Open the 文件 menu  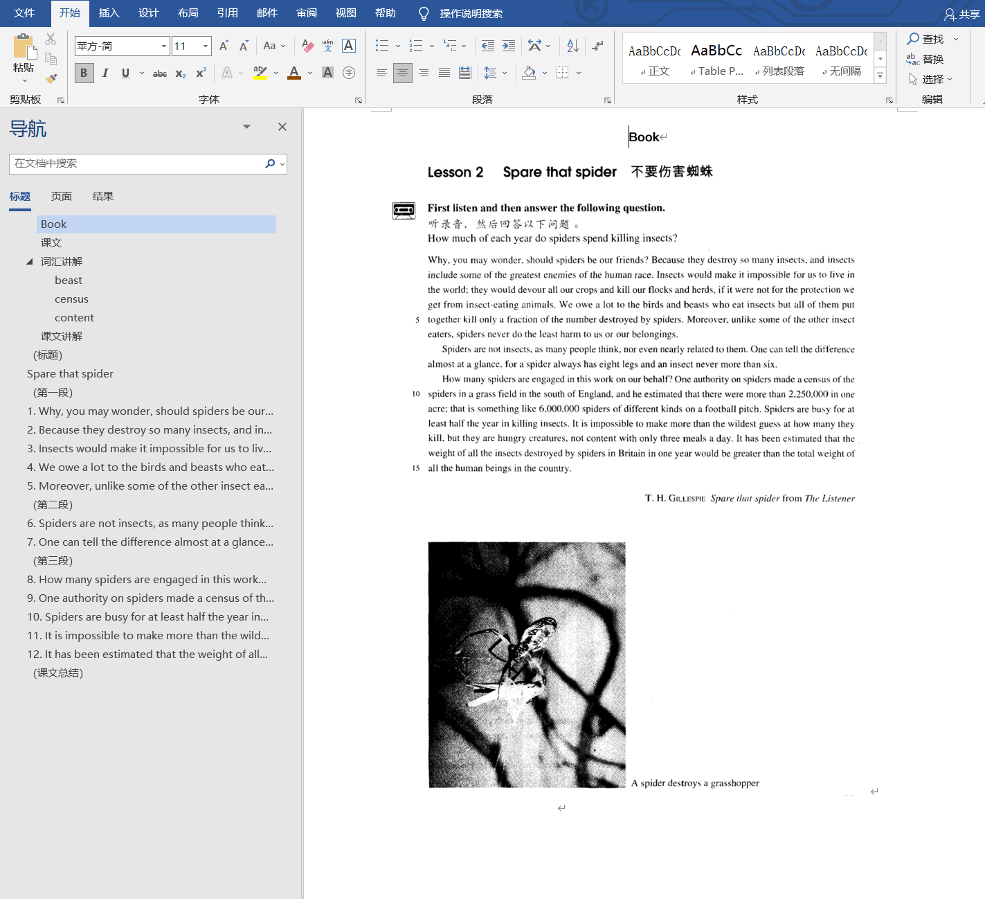coord(24,13)
